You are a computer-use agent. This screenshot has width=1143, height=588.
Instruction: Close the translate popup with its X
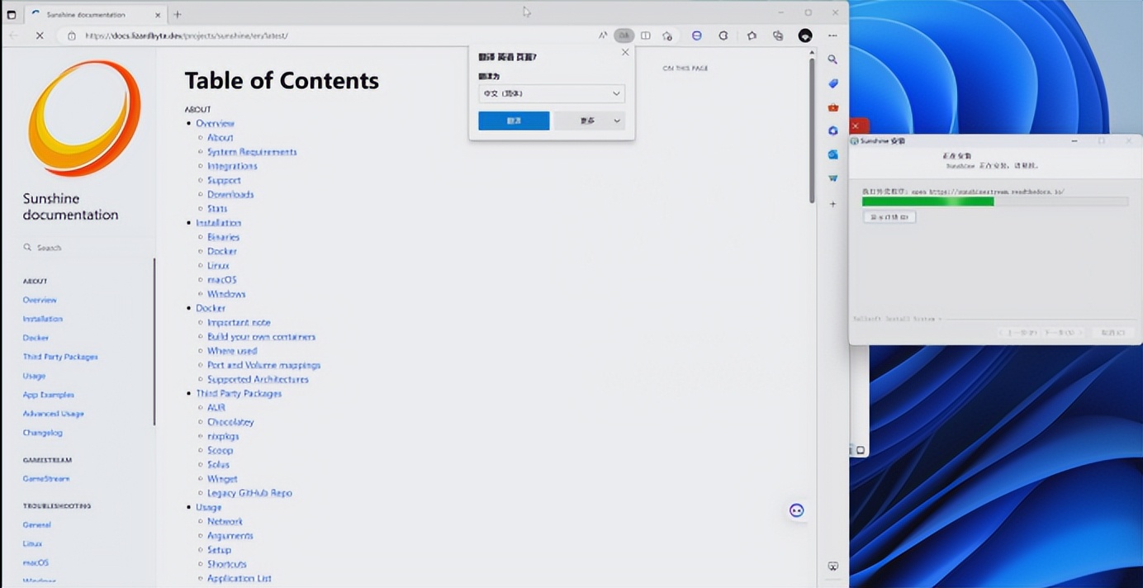625,52
